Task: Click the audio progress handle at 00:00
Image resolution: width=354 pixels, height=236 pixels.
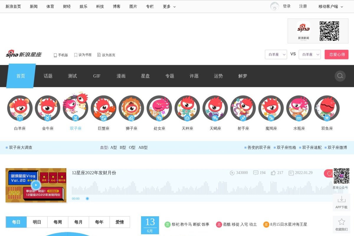Action: [87, 199]
